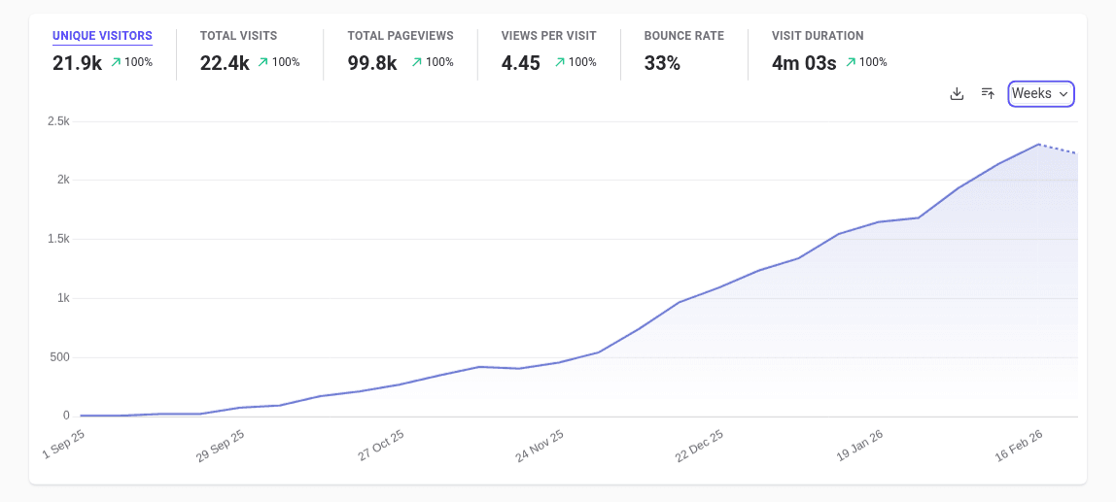Click green trend arrow beside Total Visits
The image size is (1116, 502).
point(263,62)
